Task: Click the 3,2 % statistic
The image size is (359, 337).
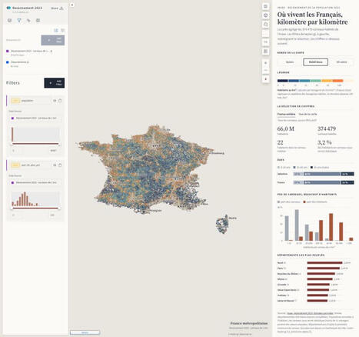Action: [x=324, y=142]
